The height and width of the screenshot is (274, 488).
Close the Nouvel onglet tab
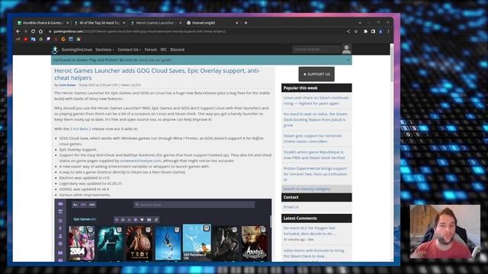(x=236, y=23)
